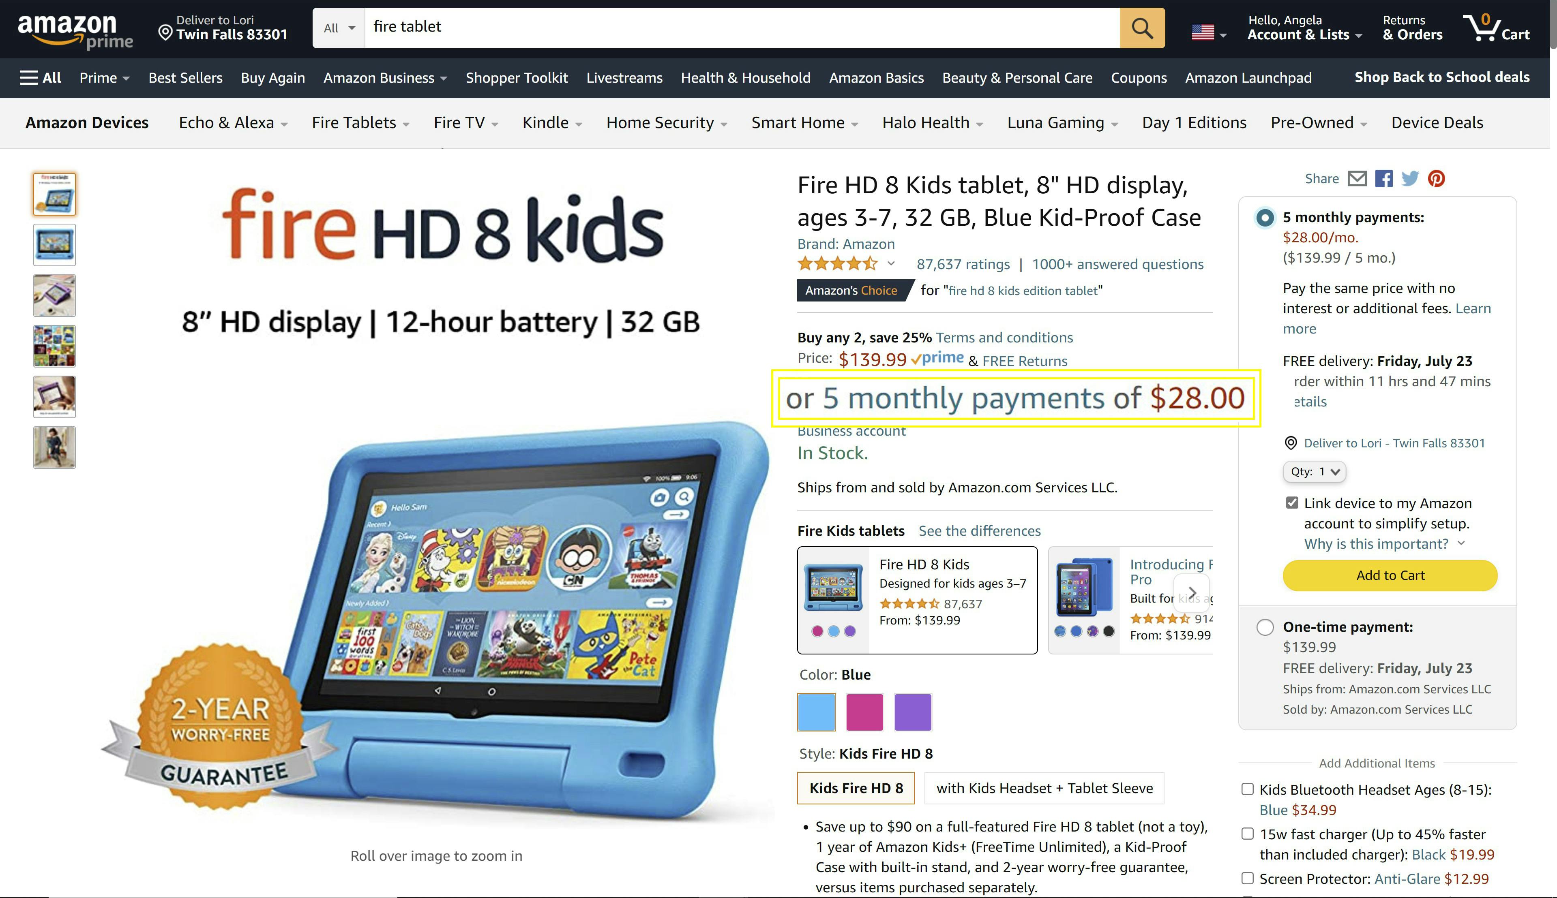Select the last product thumbnail image
The image size is (1557, 898).
point(54,448)
